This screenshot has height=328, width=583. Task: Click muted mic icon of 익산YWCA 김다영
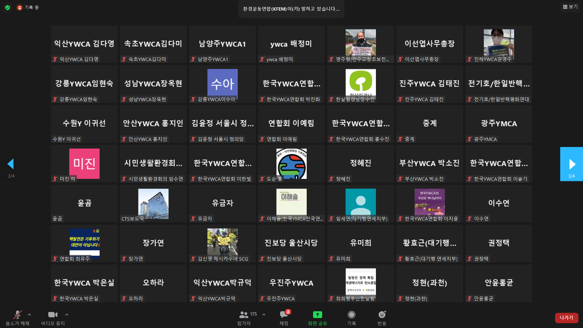click(x=55, y=59)
